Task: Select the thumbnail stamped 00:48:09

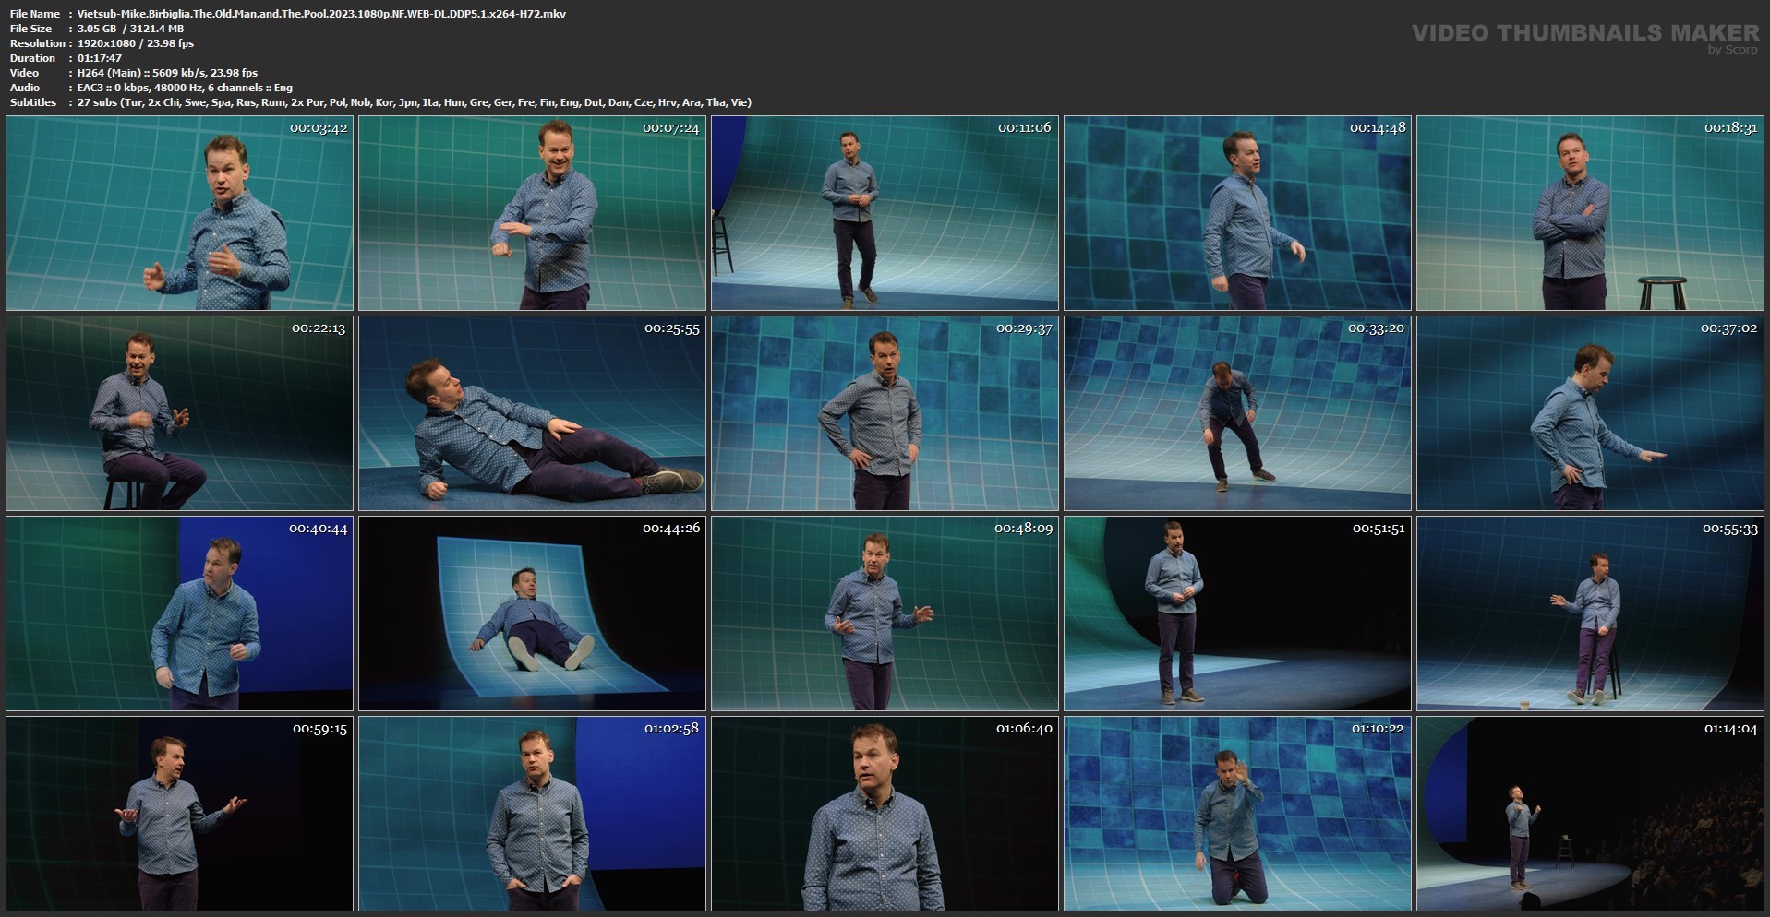Action: (885, 613)
